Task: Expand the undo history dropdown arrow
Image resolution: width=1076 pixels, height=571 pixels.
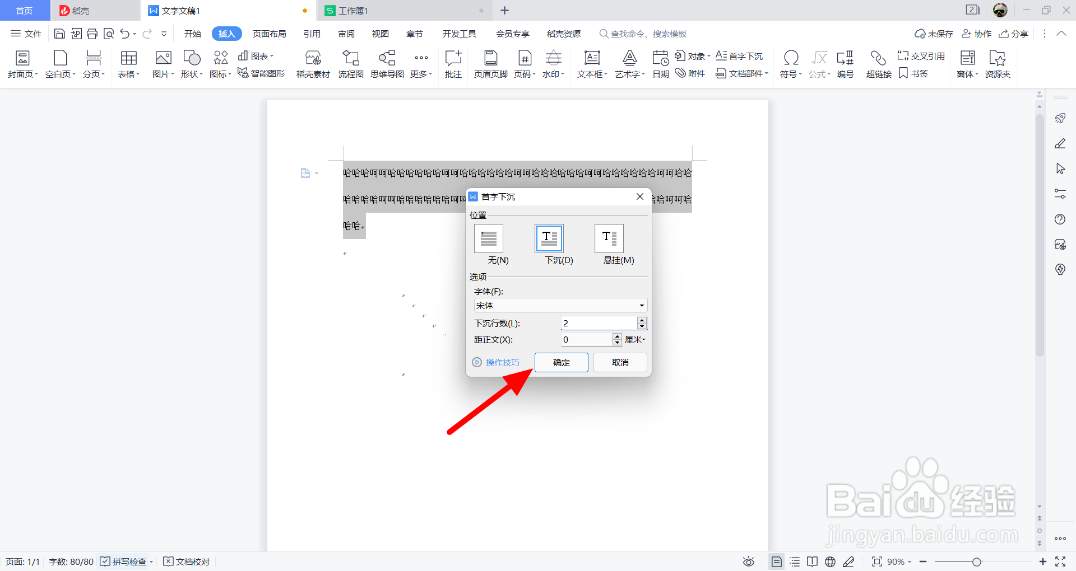Action: tap(134, 34)
